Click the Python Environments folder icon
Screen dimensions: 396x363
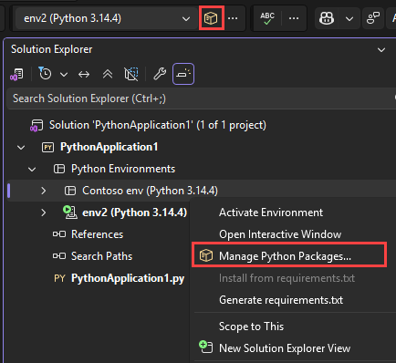click(x=59, y=169)
